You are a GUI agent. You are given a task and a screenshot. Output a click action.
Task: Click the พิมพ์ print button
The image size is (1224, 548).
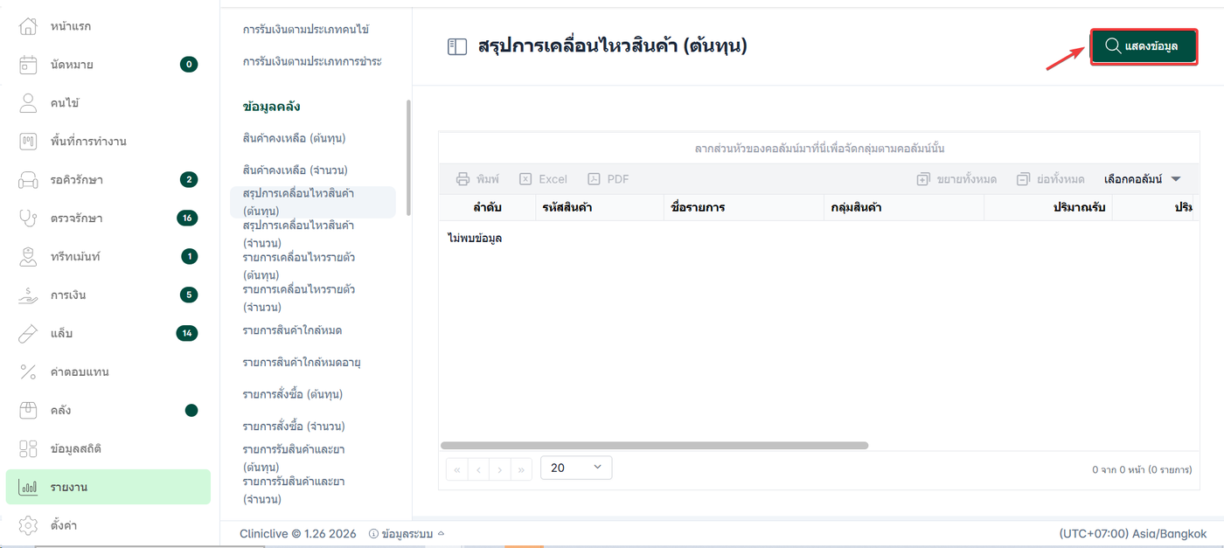pos(477,179)
